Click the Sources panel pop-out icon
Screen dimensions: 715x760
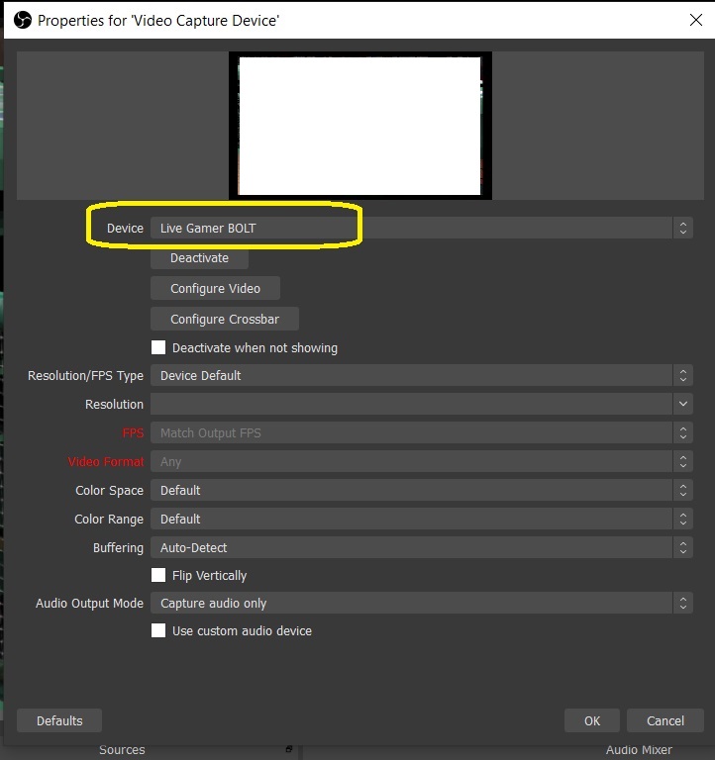tap(288, 749)
